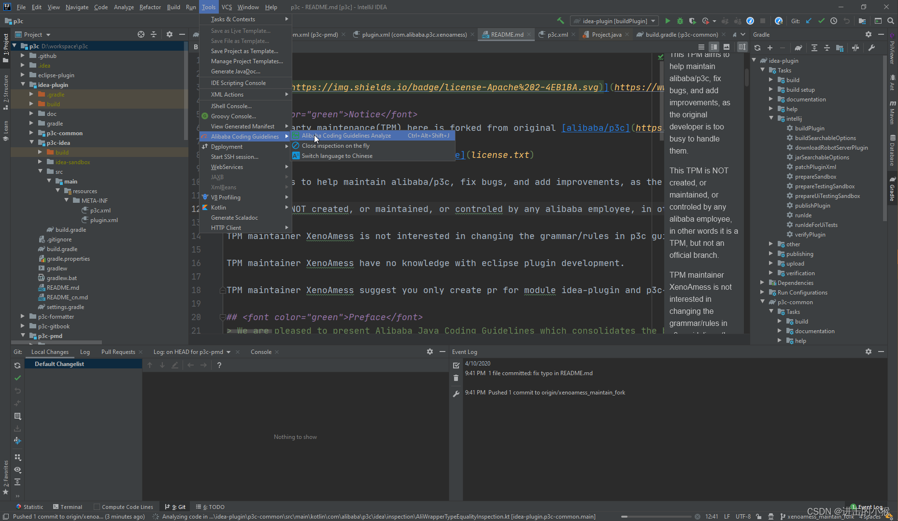Image resolution: width=898 pixels, height=521 pixels.
Task: Refresh Git local changes
Action: point(17,366)
